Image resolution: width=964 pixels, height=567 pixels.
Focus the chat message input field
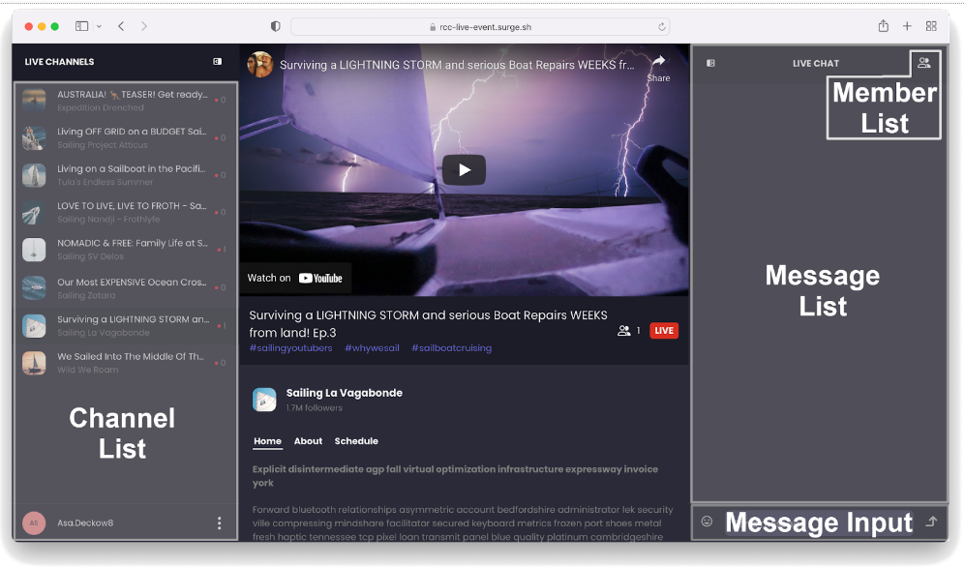pos(819,522)
